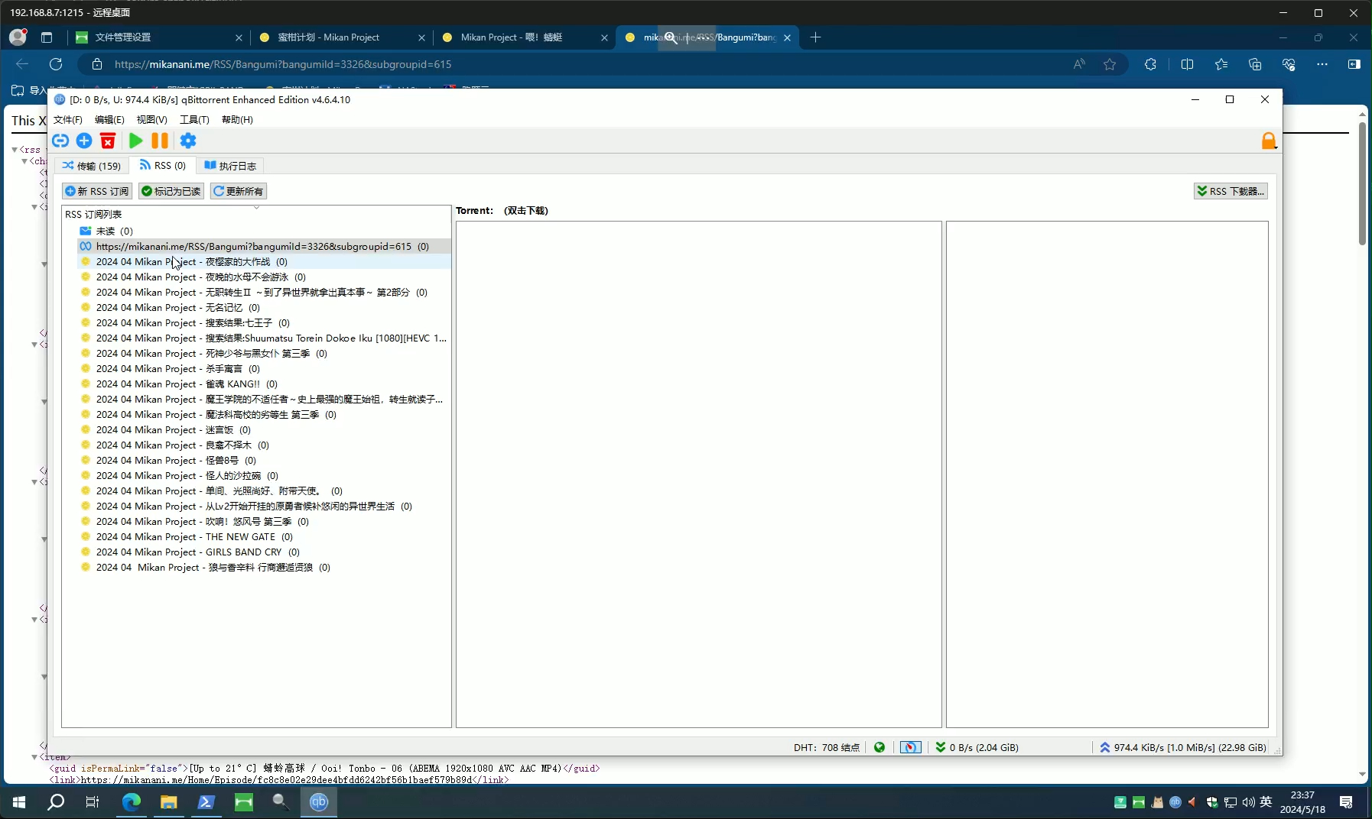The image size is (1372, 819).
Task: Open qBittorrent options gear icon
Action: pyautogui.click(x=188, y=141)
